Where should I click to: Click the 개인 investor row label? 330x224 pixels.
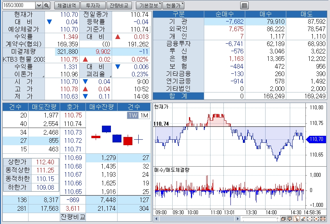point(178,36)
